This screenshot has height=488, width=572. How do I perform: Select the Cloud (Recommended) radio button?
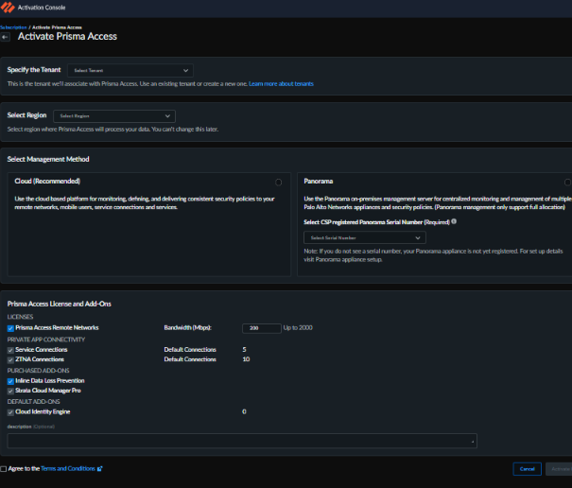277,182
